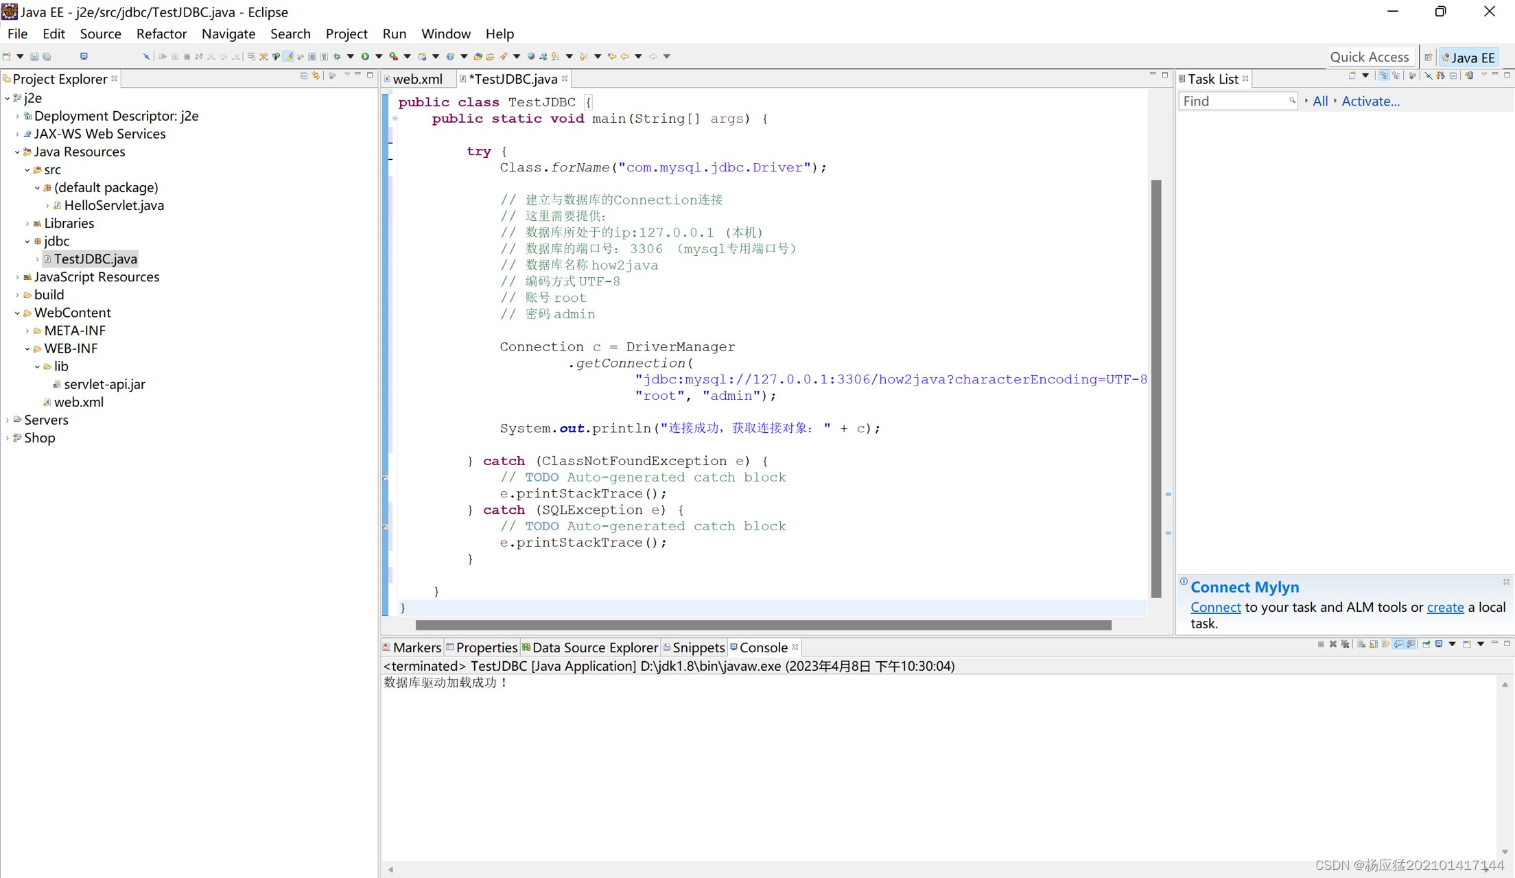Clear the Console output

click(1361, 644)
